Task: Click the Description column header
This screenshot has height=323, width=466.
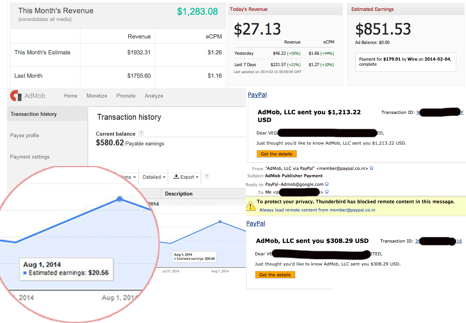Action: pyautogui.click(x=179, y=194)
